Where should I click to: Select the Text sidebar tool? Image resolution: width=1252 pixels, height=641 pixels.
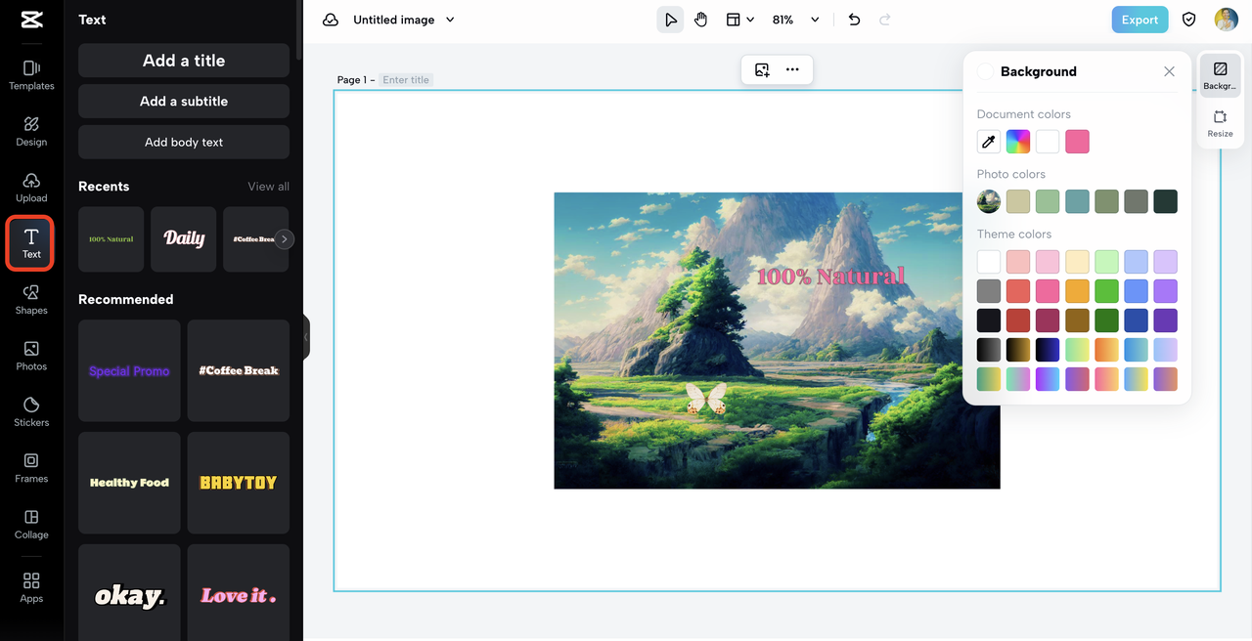coord(31,243)
